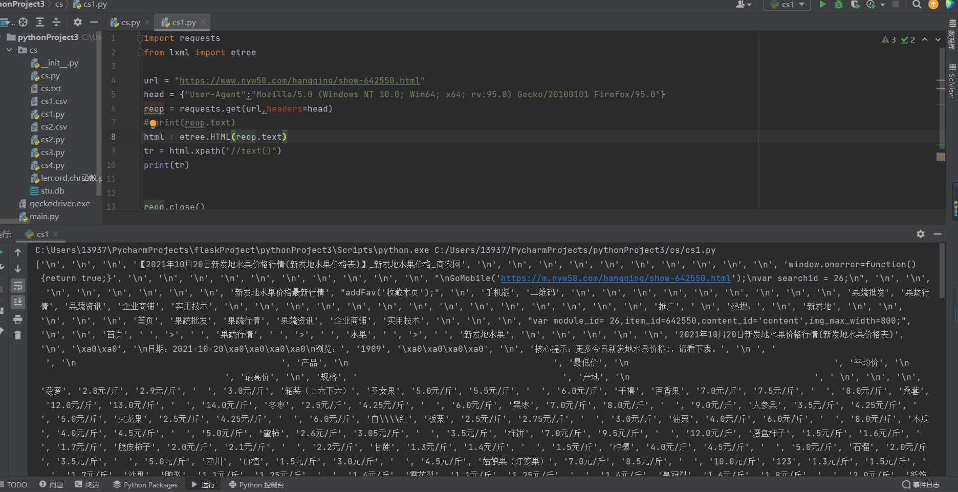
Task: Open the user account dropdown in the toolbar
Action: pos(744,5)
